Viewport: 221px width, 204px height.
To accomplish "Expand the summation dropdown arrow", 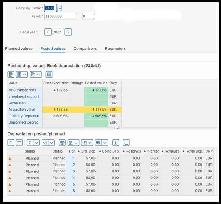I will pos(36,143).
